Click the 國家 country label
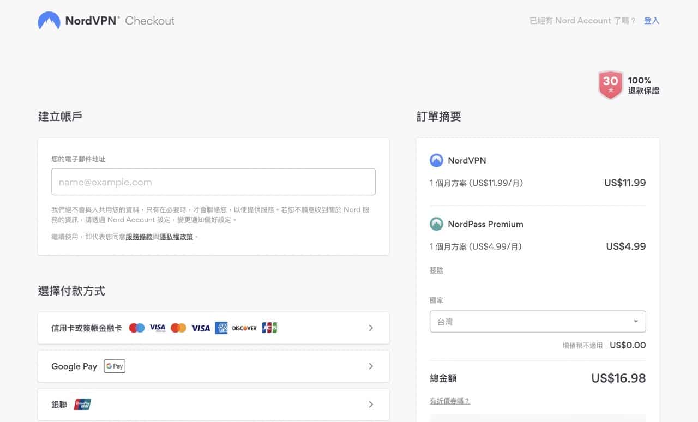698x422 pixels. [x=437, y=300]
